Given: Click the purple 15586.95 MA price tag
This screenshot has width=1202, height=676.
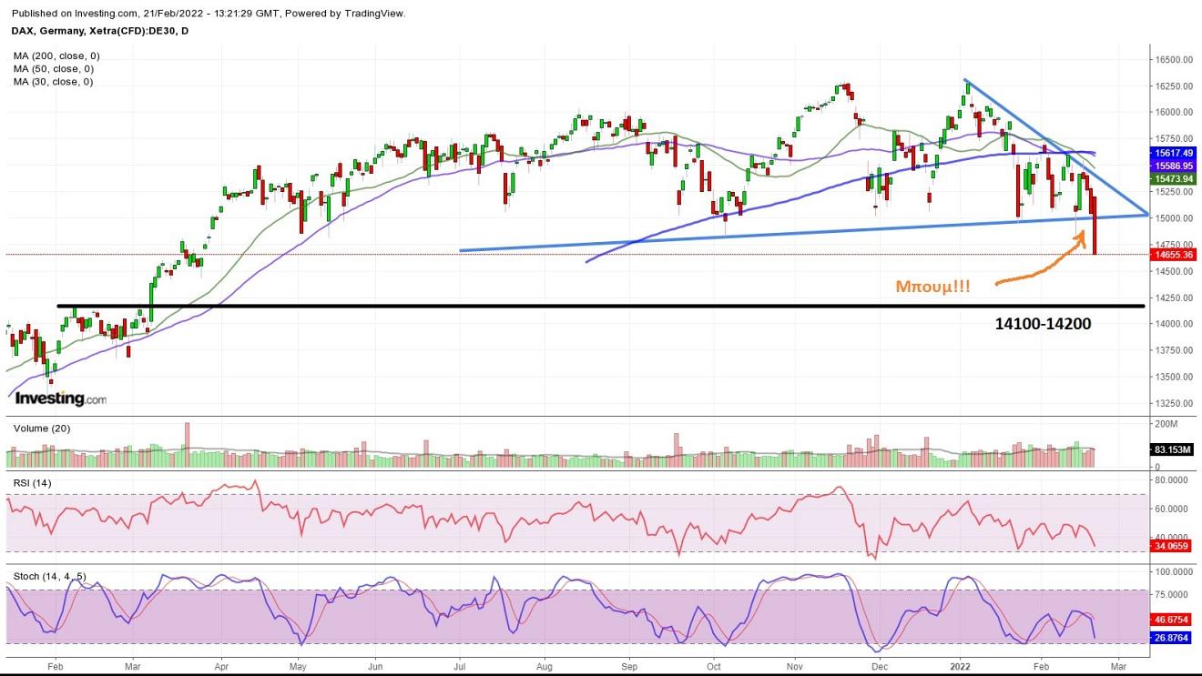Looking at the screenshot, I should click(x=1174, y=166).
